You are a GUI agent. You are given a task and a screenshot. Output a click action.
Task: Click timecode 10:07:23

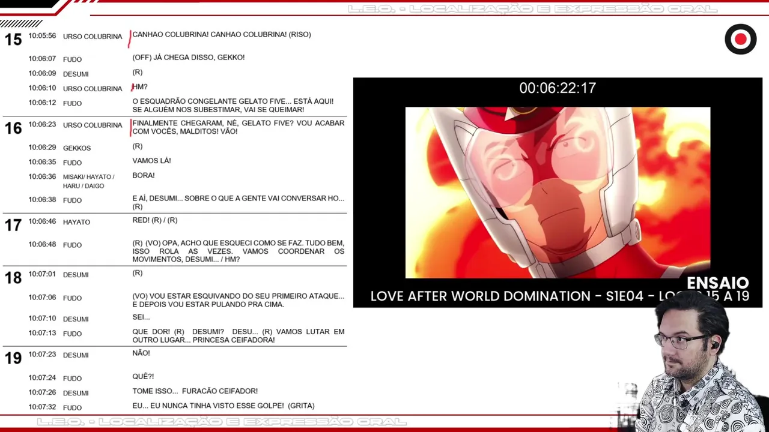point(42,355)
